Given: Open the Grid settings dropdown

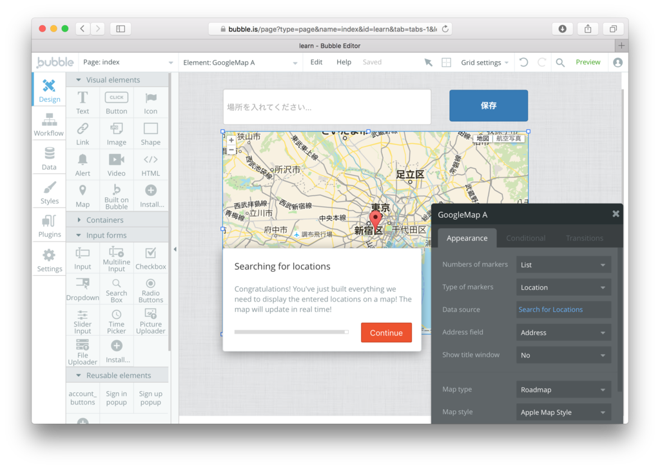Looking at the screenshot, I should tap(485, 62).
